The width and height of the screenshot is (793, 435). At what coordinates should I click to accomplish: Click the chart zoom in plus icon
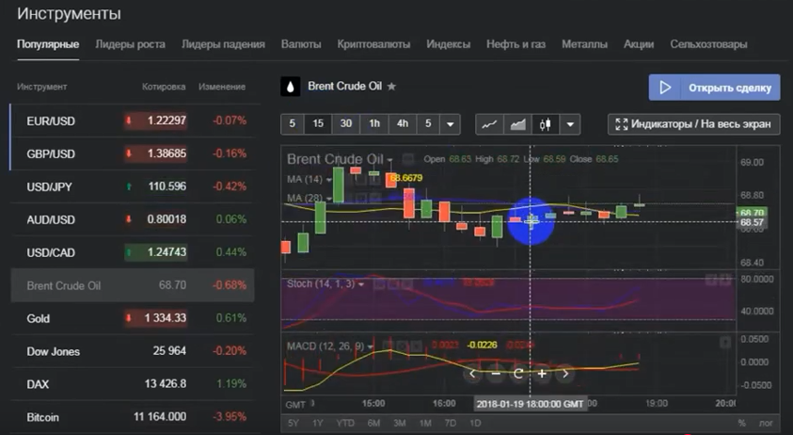click(542, 374)
